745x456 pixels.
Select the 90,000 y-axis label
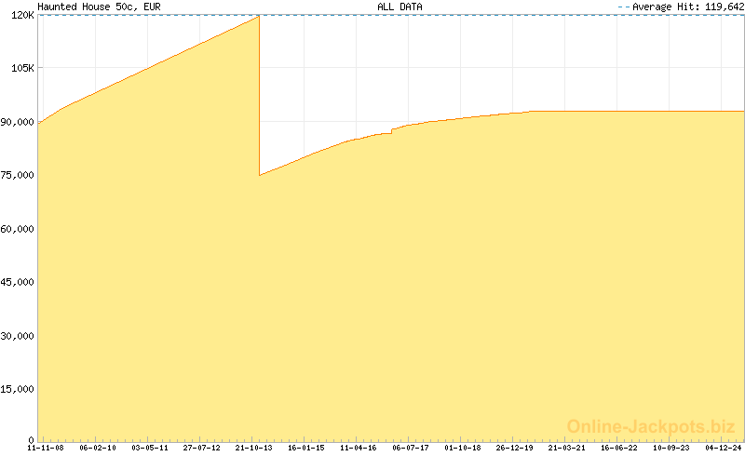click(x=18, y=122)
